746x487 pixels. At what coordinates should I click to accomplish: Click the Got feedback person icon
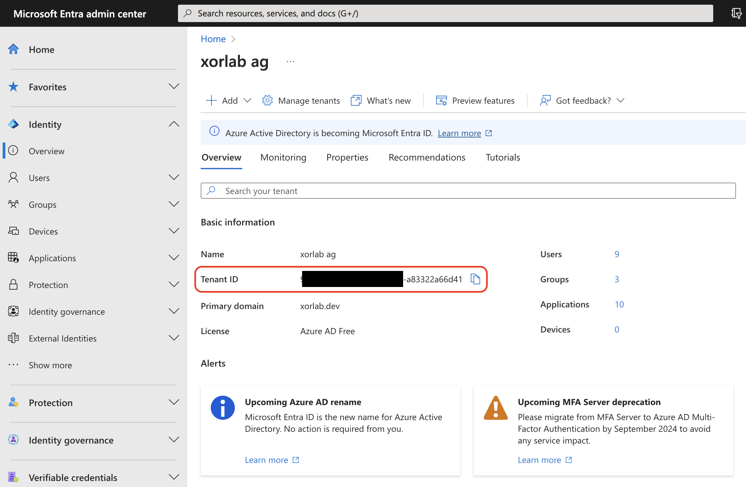coord(545,100)
